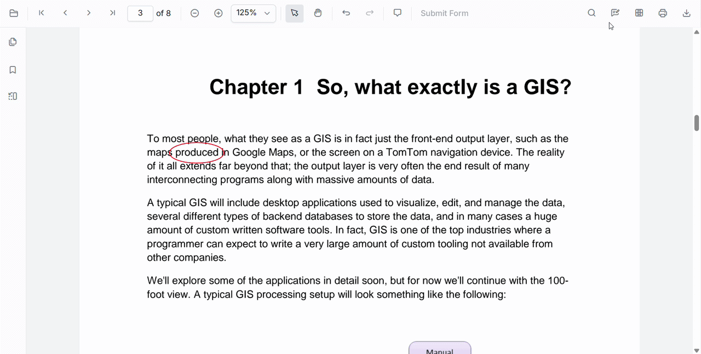Undo the last action

tap(346, 13)
